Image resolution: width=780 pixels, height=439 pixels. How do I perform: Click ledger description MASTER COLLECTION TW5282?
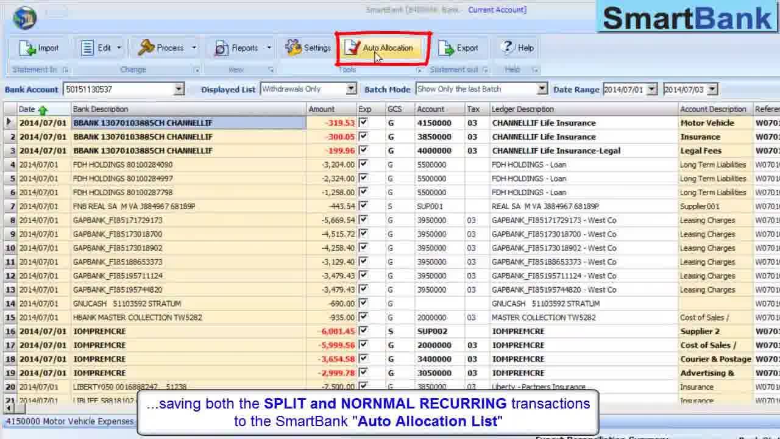[584, 317]
